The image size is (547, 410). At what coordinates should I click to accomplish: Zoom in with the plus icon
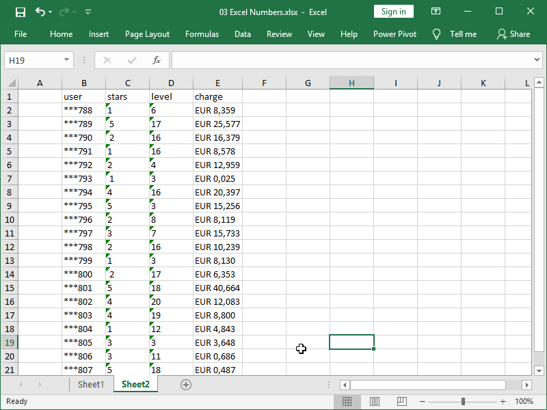pos(503,401)
